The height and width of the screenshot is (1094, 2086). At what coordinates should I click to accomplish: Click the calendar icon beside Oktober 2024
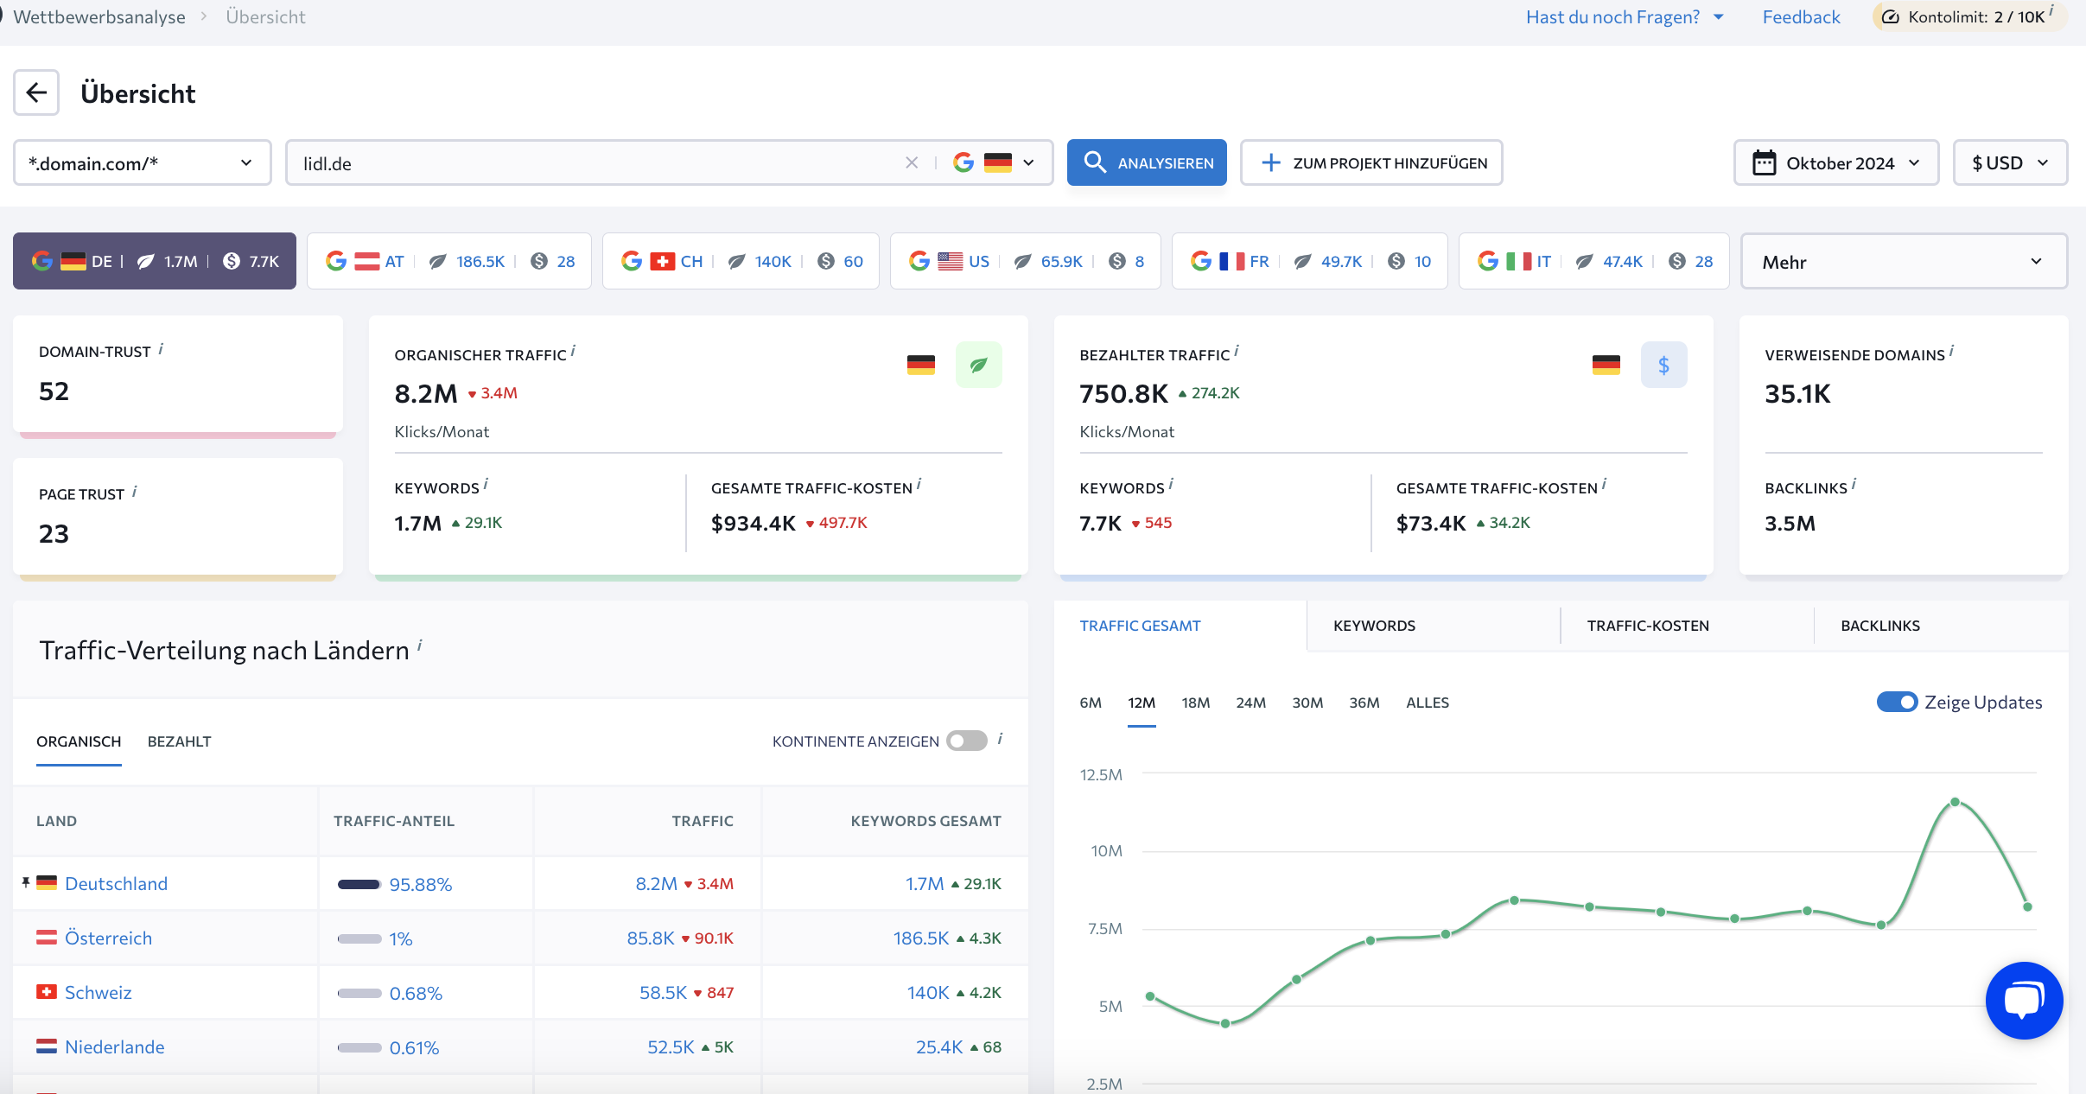tap(1764, 162)
